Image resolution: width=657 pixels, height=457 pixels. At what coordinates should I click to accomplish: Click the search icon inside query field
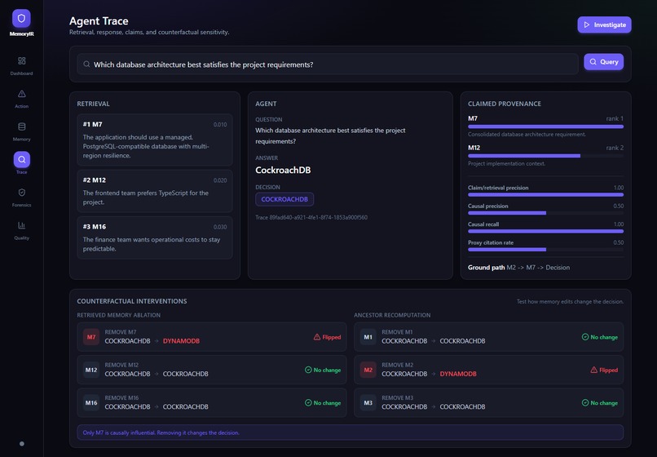tap(86, 64)
